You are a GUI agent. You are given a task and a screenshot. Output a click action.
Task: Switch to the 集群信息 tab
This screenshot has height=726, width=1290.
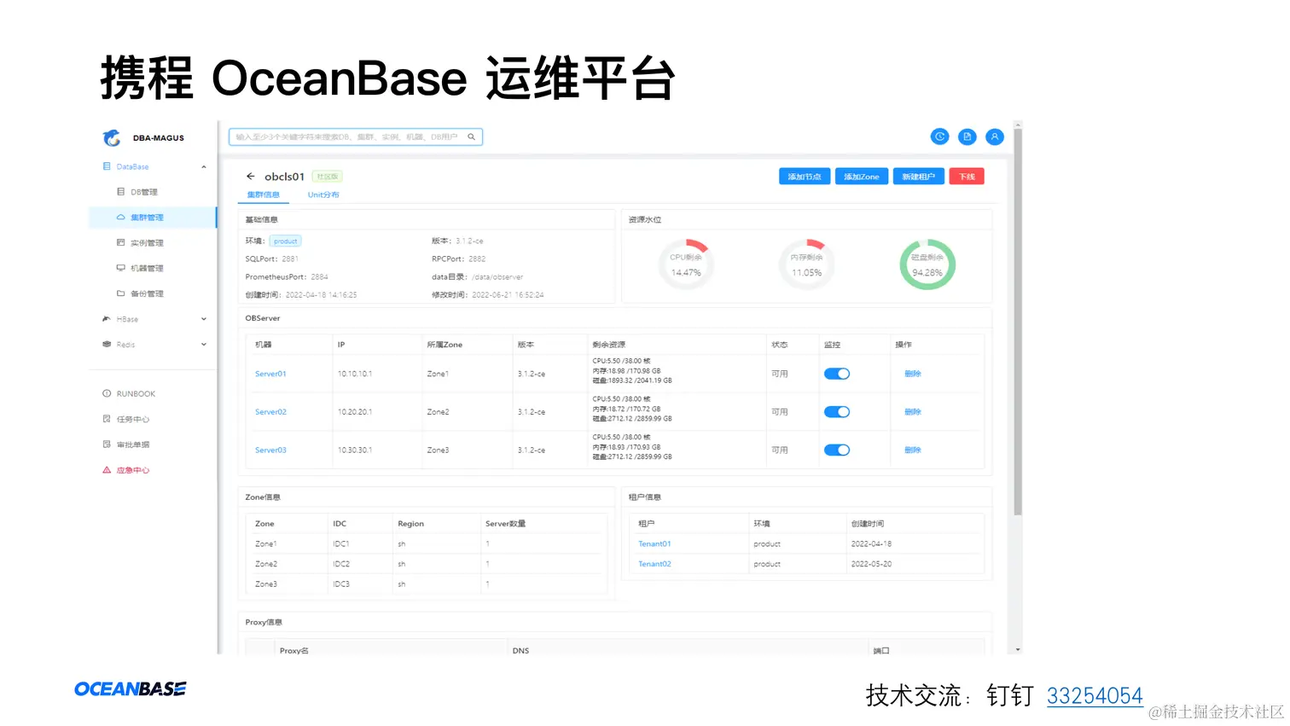coord(264,195)
